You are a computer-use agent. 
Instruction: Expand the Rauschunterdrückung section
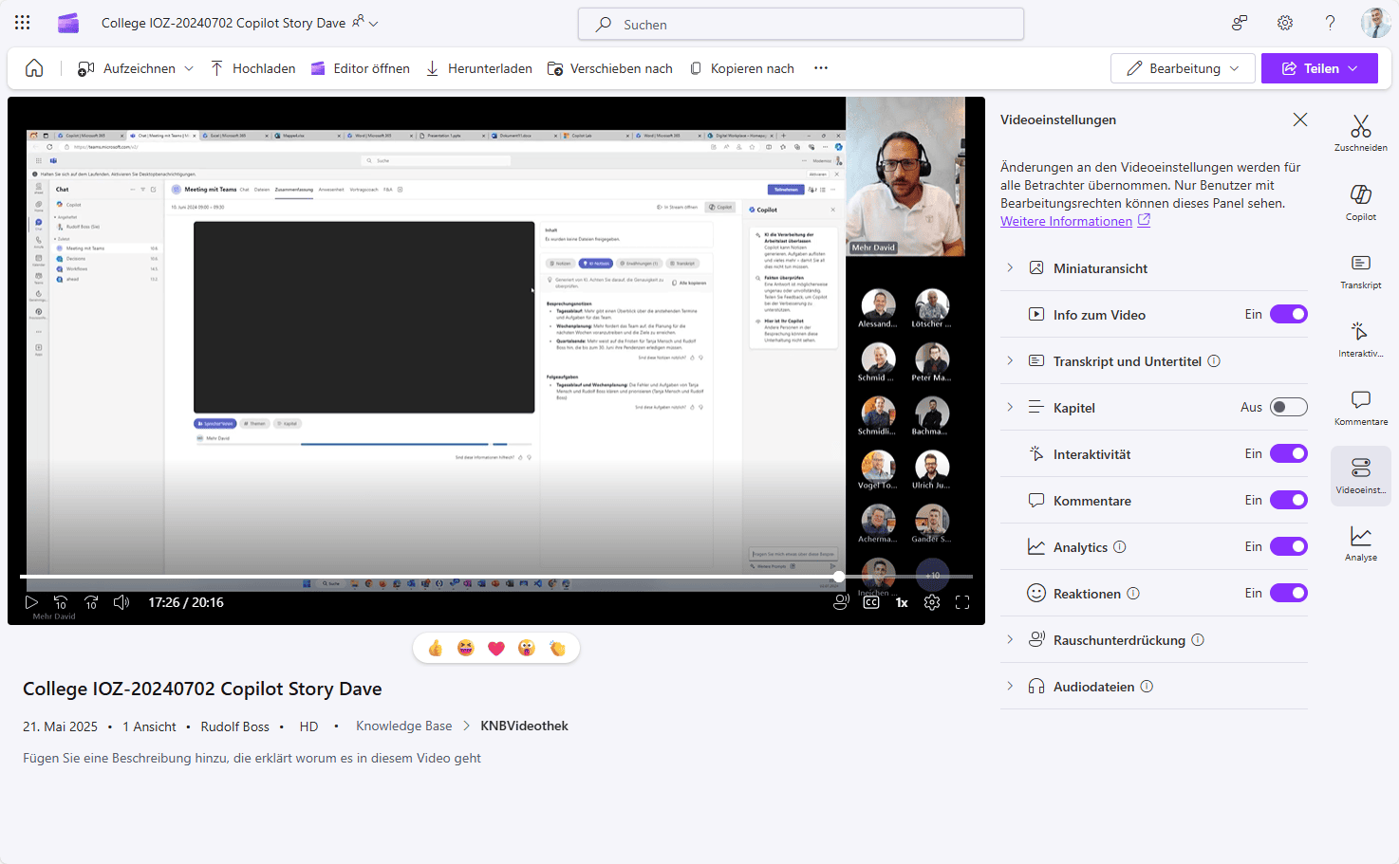coord(1010,640)
